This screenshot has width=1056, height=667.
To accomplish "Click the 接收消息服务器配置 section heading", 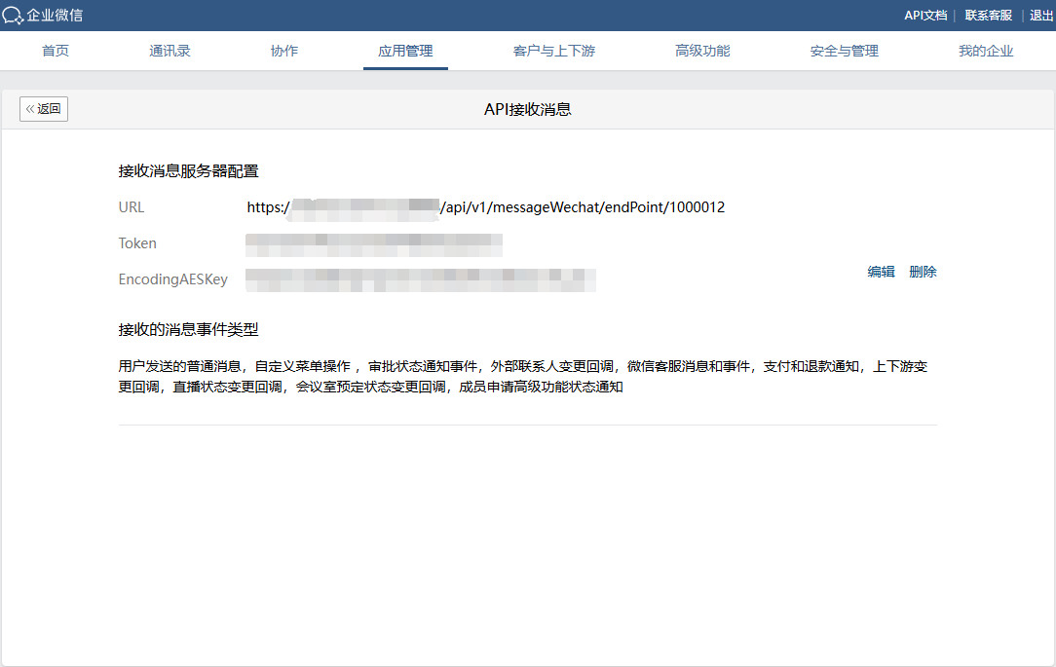I will tap(188, 171).
